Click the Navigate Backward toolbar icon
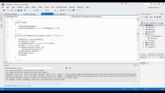Viewport: 165px width, 93px height. [x=4, y=10]
